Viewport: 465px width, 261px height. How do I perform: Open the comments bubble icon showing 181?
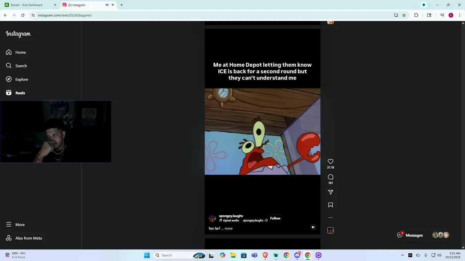pyautogui.click(x=331, y=177)
